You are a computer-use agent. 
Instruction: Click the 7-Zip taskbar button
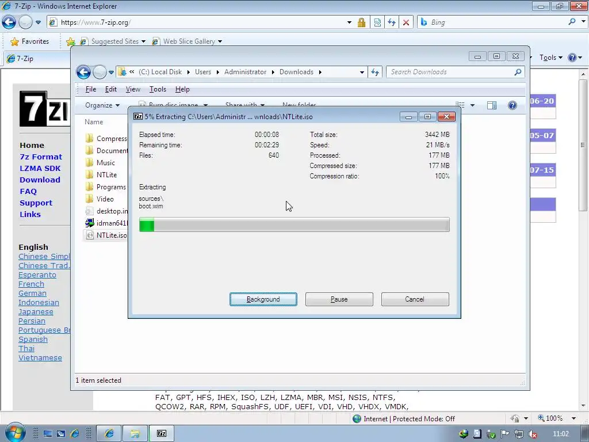click(162, 434)
